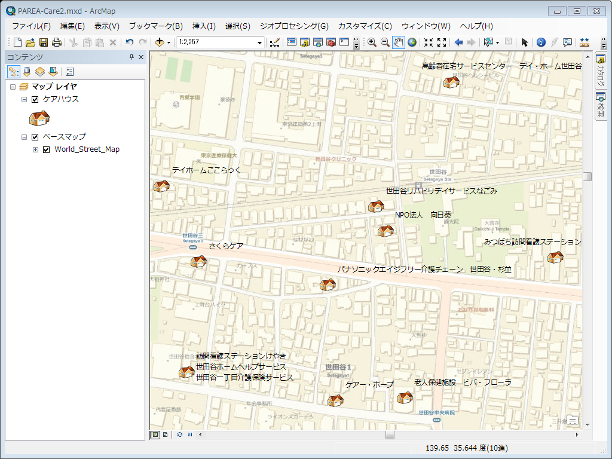The image size is (612, 459).
Task: Open the Catalog window toolbar icon
Action: pyautogui.click(x=304, y=42)
